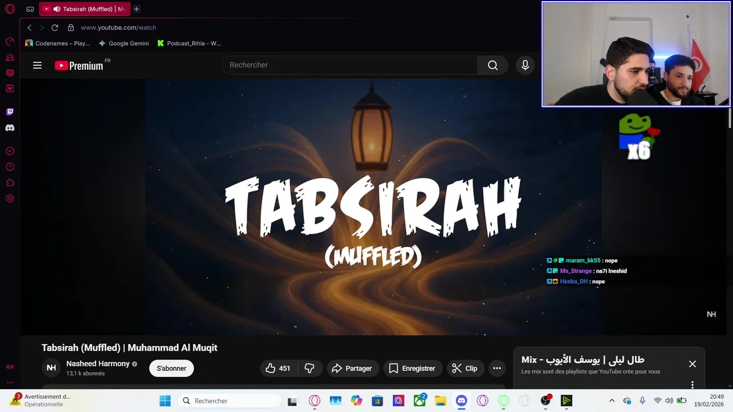This screenshot has width=733, height=412.
Task: Click the Clip button
Action: point(465,369)
